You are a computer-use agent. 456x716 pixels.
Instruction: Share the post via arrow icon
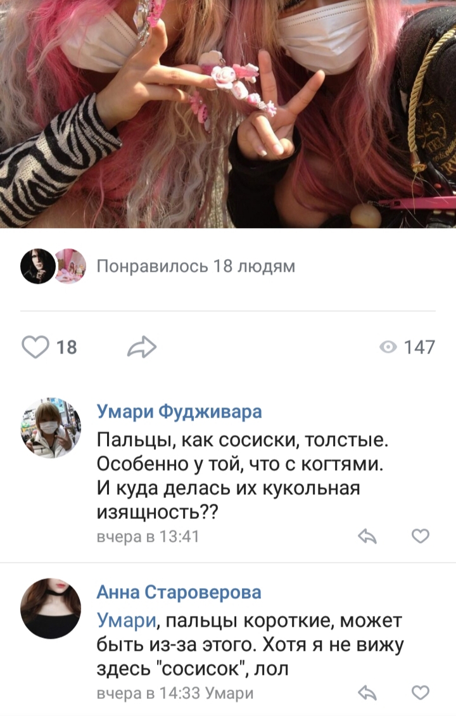142,347
